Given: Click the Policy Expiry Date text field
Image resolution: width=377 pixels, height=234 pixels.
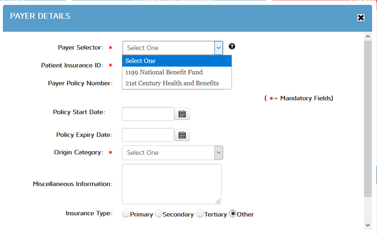Looking at the screenshot, I should [x=148, y=135].
